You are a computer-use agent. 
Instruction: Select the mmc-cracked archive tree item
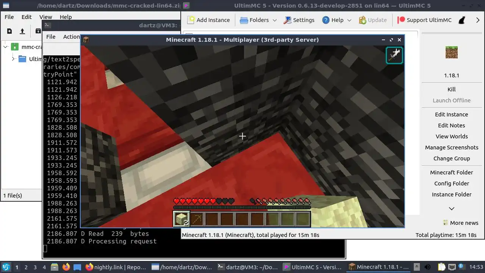coord(27,47)
